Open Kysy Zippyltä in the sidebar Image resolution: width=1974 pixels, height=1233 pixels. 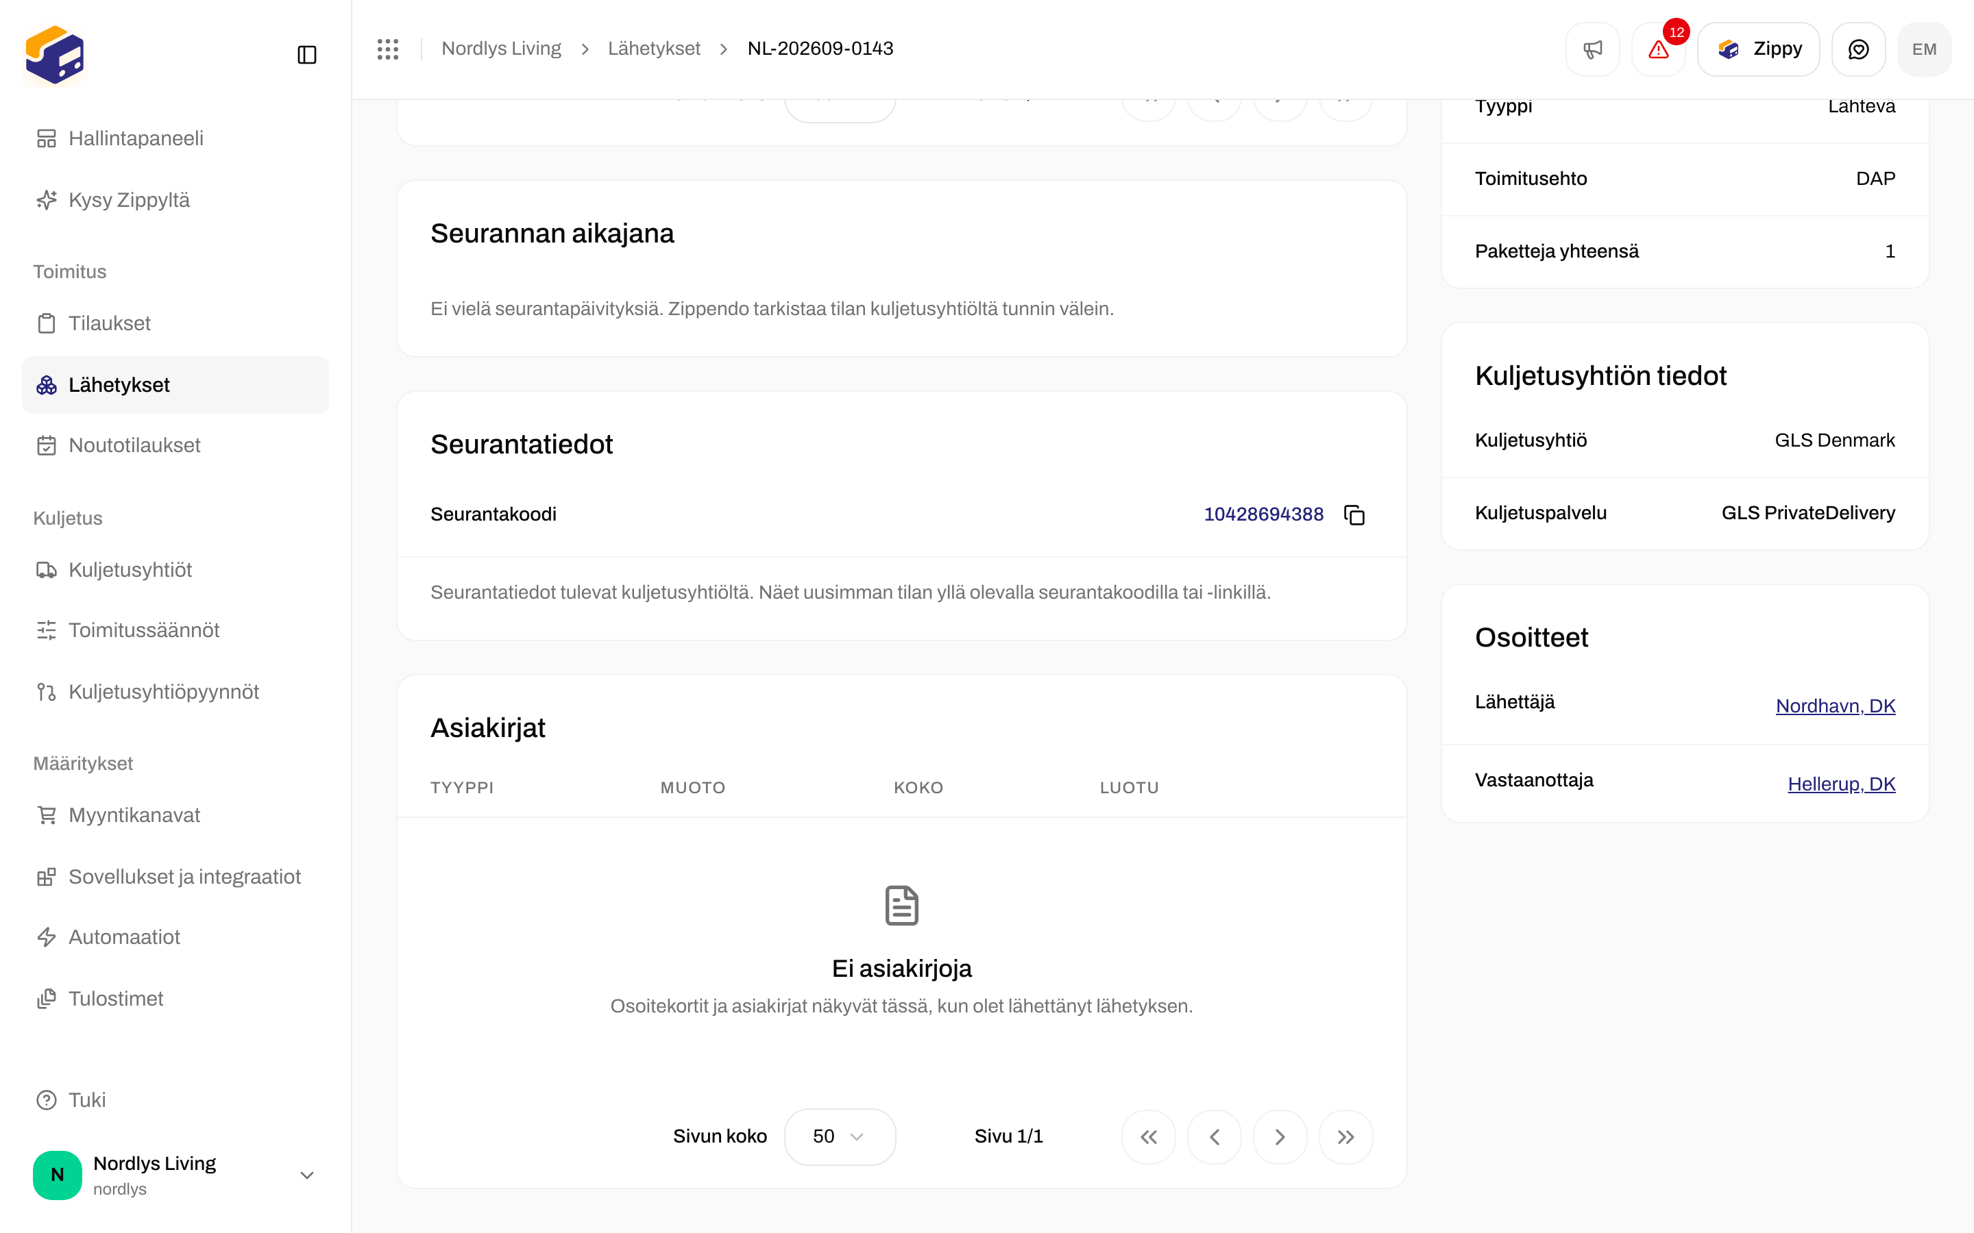(x=175, y=200)
